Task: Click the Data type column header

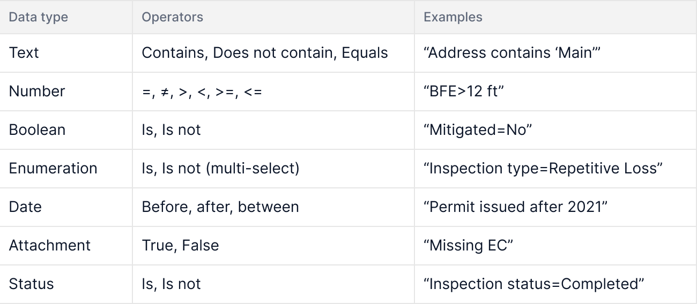Action: 39,17
